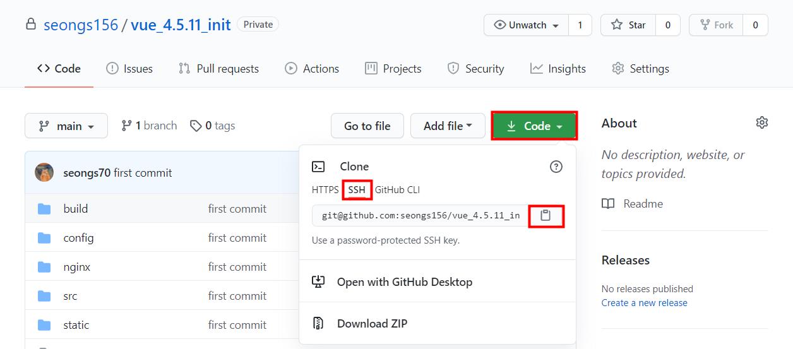Screen dimensions: 793x349
Task: Open the src folder name
Action: point(71,296)
